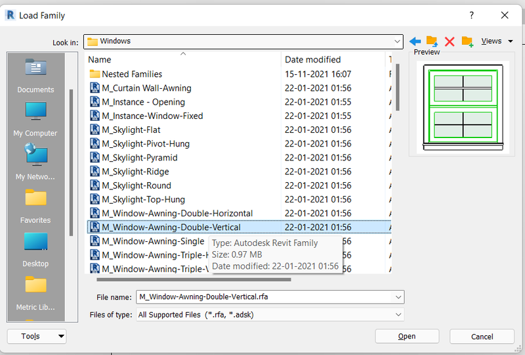Open Favorites folder shortcut

click(x=35, y=206)
